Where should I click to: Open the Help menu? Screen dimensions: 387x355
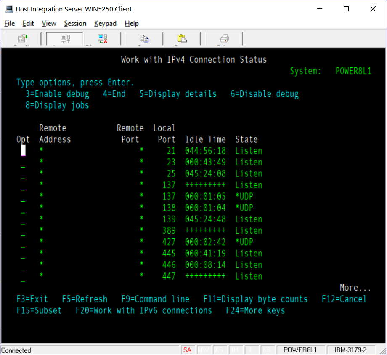pyautogui.click(x=131, y=23)
